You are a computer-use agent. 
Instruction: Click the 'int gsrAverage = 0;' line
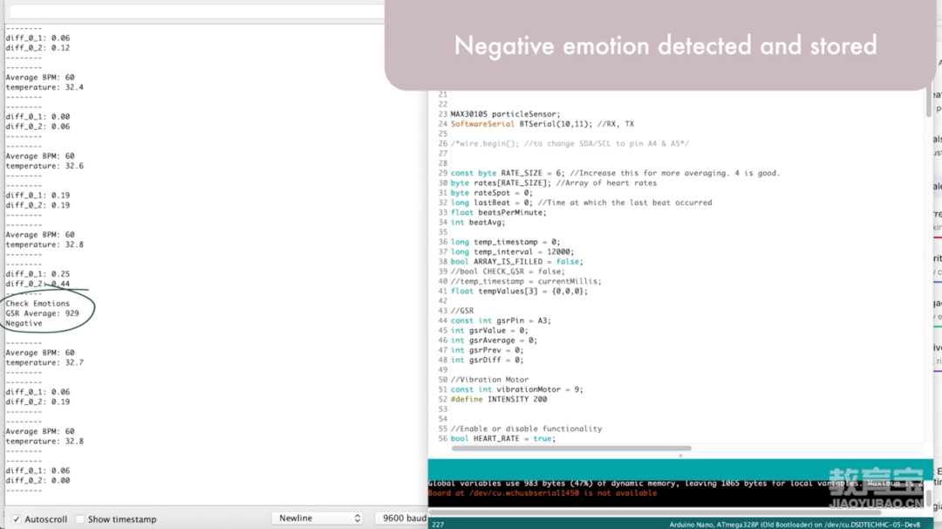494,340
